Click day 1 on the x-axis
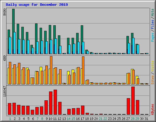 click(10, 119)
